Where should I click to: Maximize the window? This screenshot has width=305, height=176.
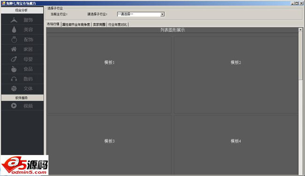(297, 3)
